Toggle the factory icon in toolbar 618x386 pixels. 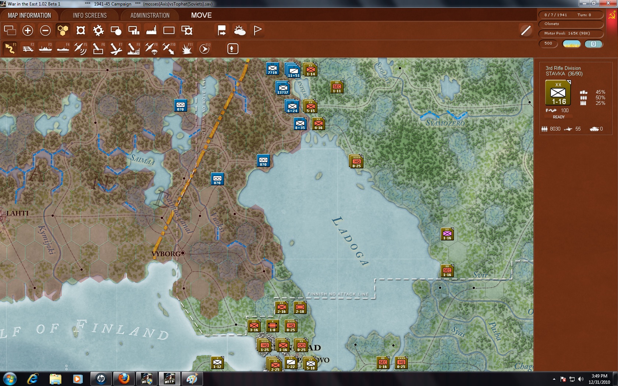[x=151, y=31]
